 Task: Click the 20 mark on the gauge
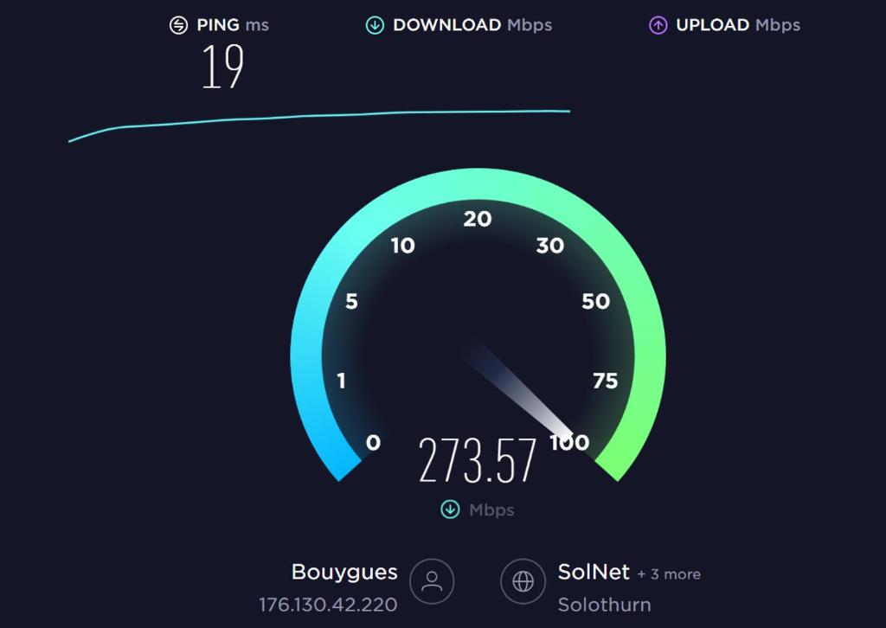478,219
